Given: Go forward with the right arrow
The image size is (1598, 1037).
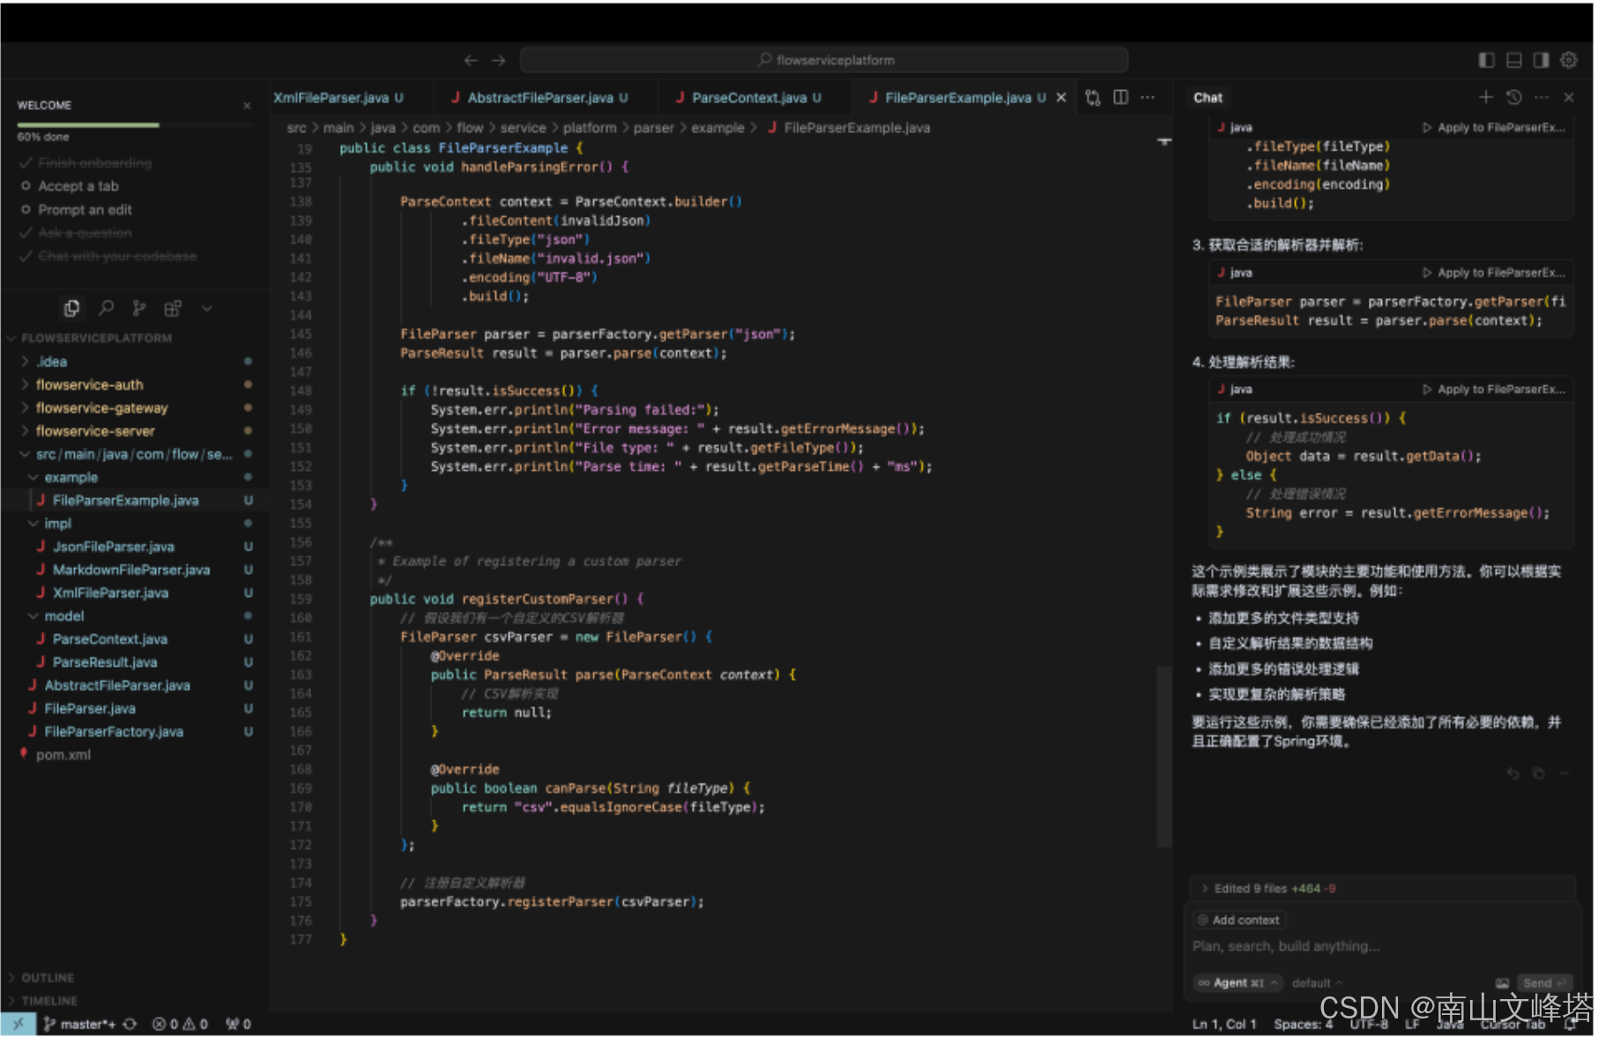Looking at the screenshot, I should (499, 60).
